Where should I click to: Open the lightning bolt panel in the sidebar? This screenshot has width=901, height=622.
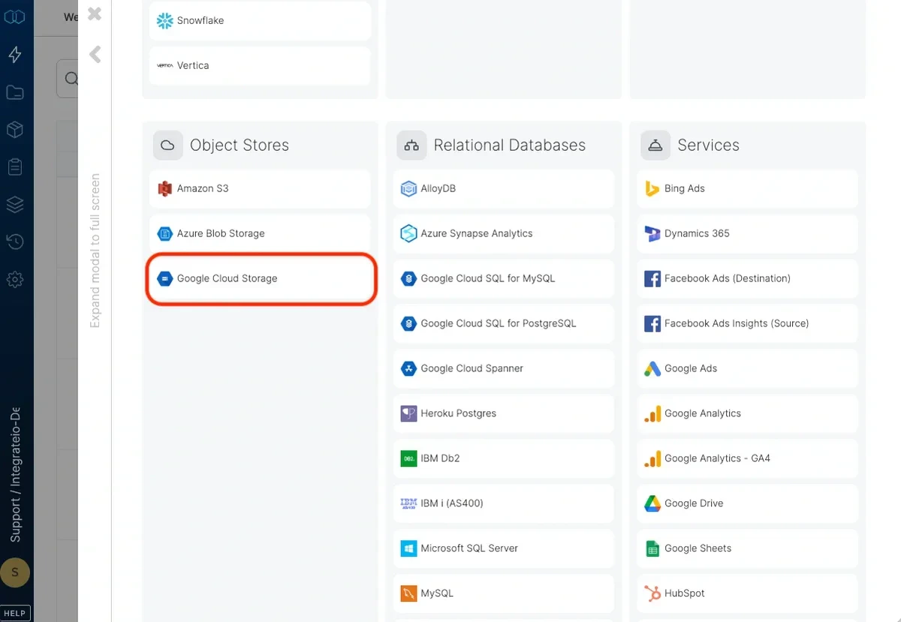pos(15,54)
